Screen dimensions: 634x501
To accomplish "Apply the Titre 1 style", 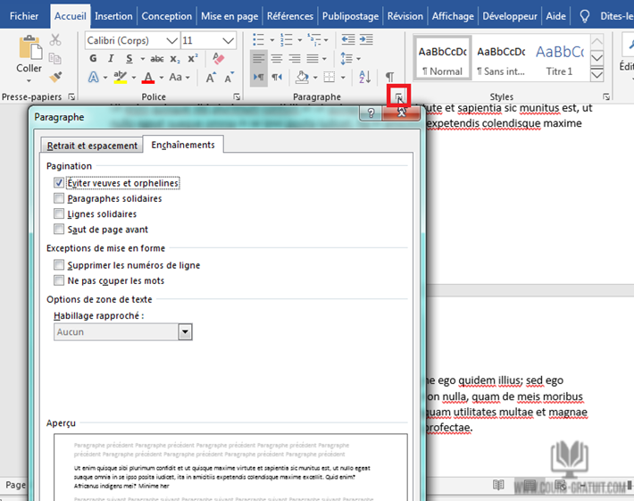I will tap(559, 59).
